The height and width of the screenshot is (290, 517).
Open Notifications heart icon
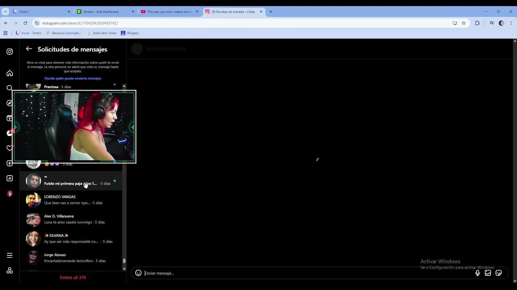point(10,148)
